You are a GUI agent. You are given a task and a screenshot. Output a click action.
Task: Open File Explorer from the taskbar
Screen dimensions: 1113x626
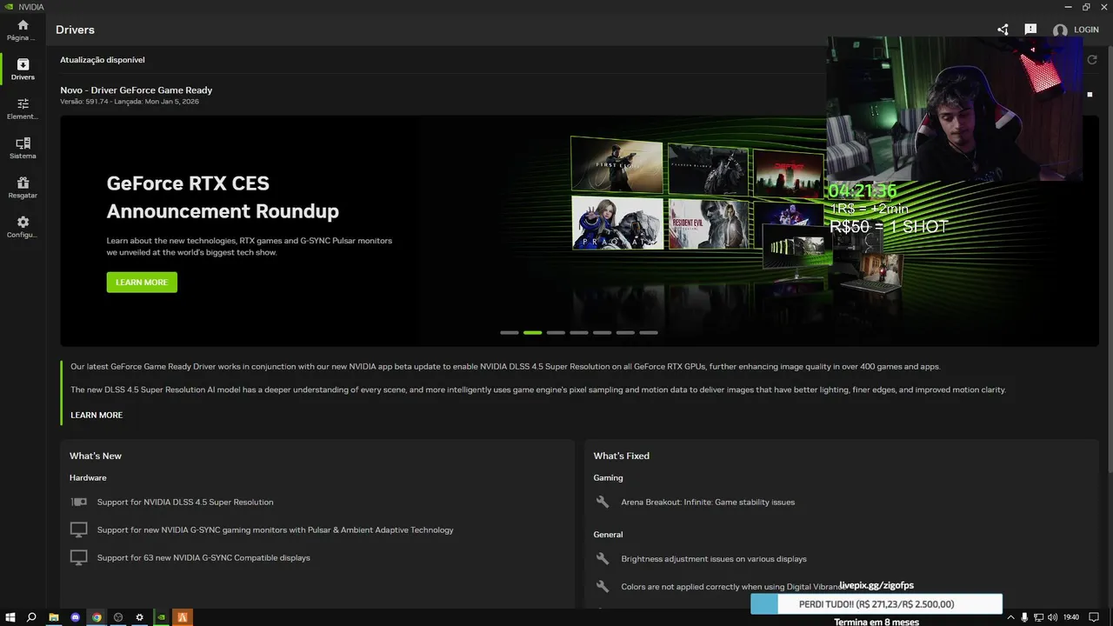pos(54,617)
